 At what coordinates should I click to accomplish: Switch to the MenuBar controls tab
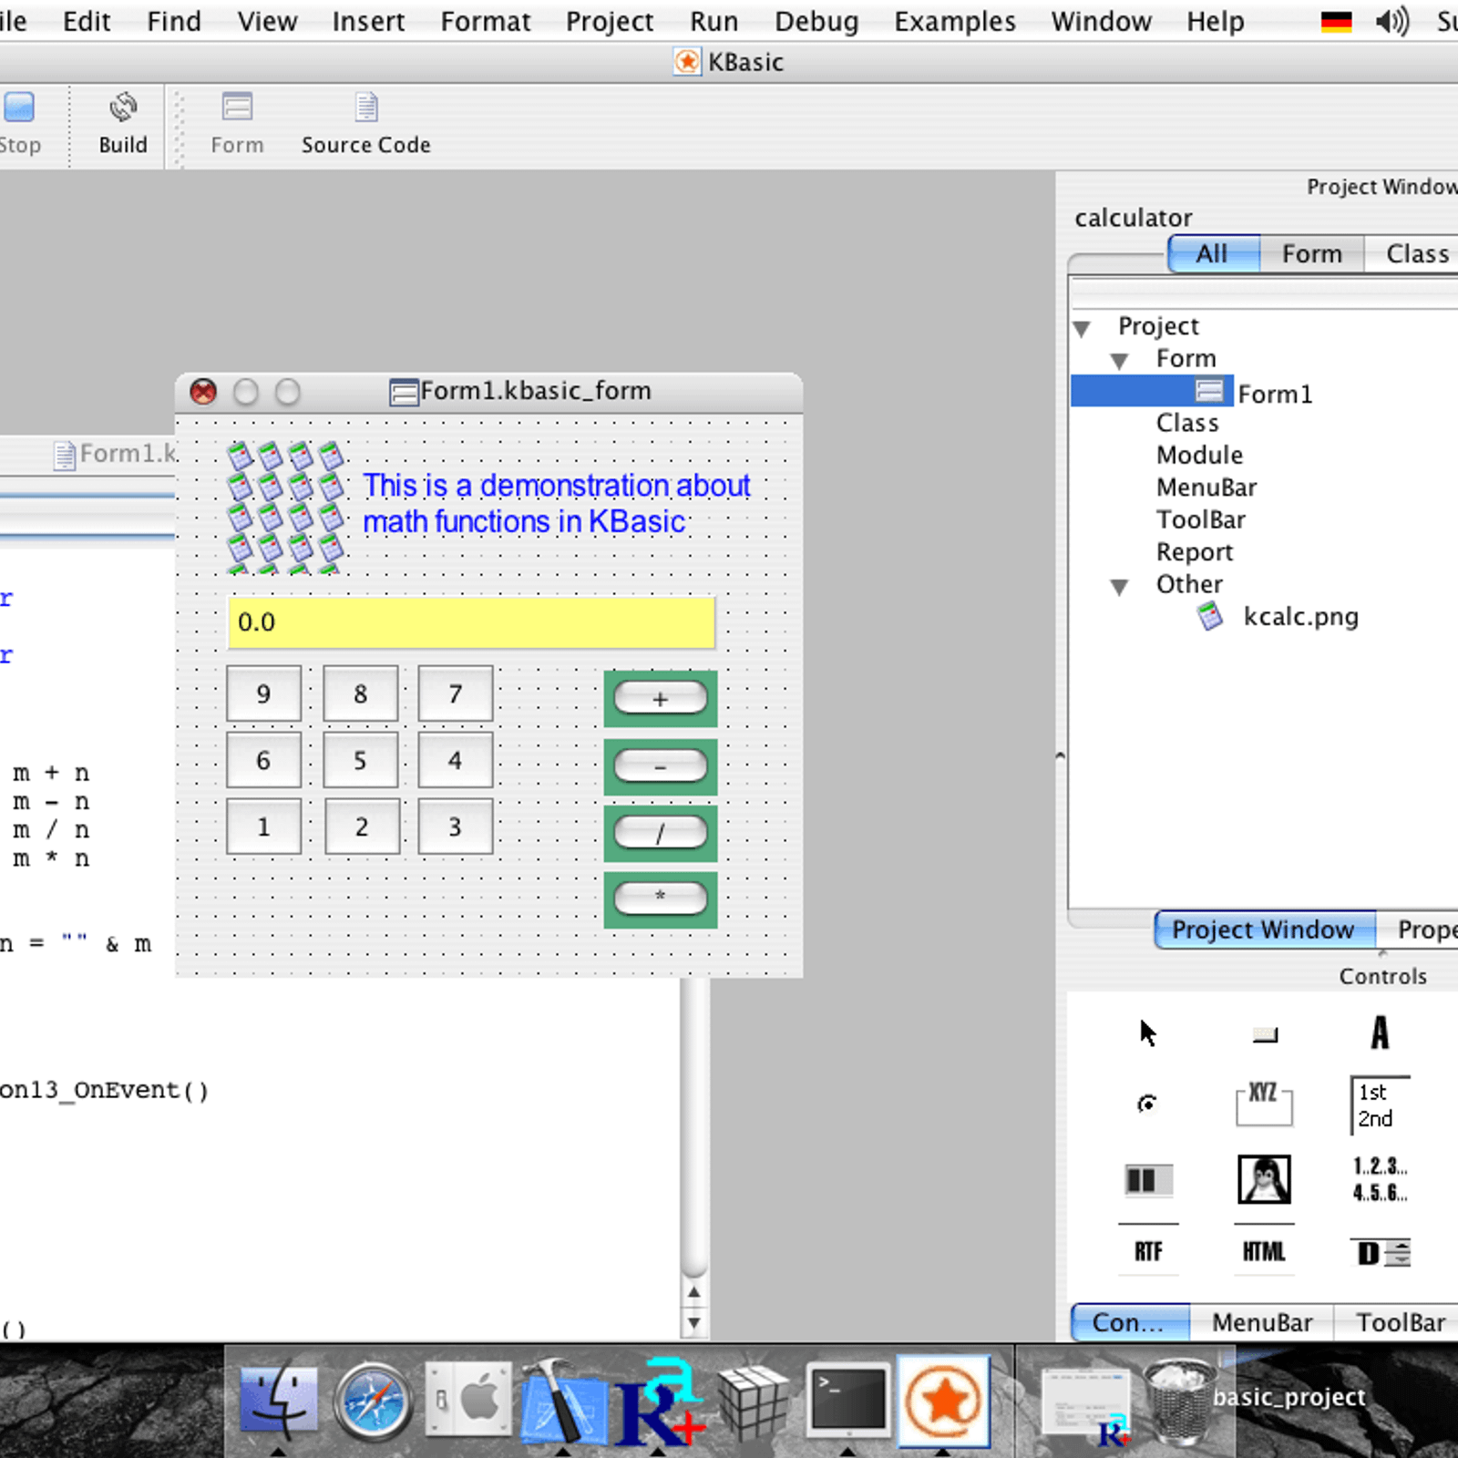click(1262, 1322)
